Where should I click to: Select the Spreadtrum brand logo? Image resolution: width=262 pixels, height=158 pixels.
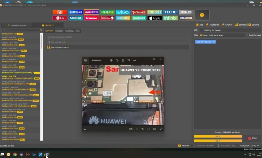[186, 18]
